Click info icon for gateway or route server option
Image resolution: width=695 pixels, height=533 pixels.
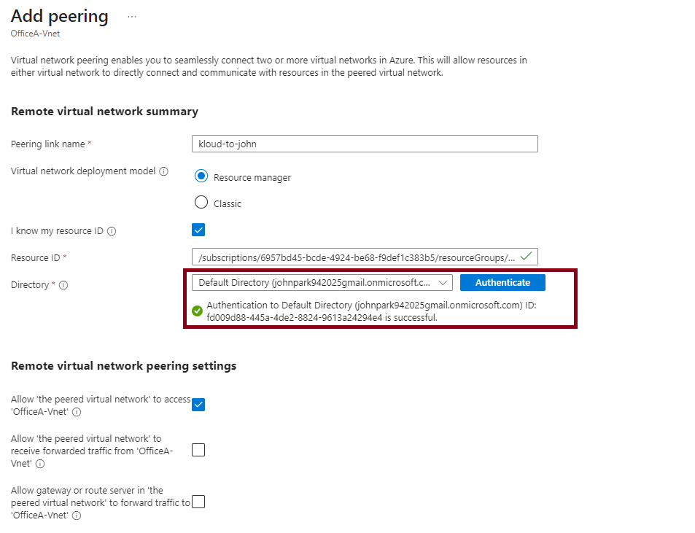(x=77, y=516)
